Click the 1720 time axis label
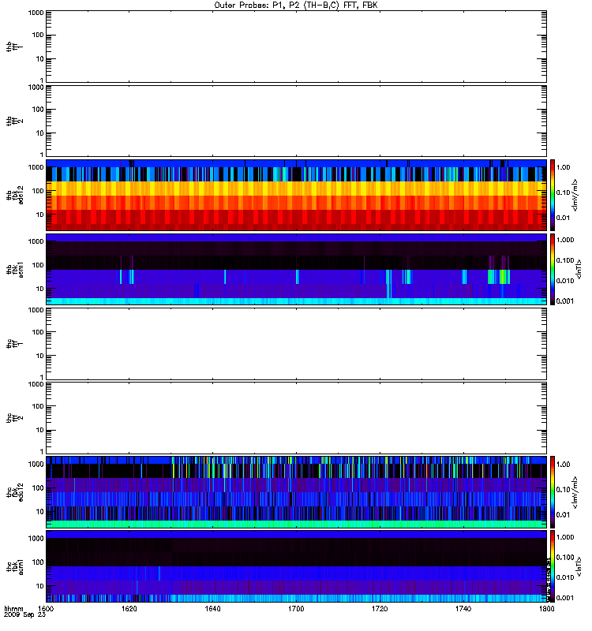Viewport: 592px width, 631px height. tap(380, 609)
